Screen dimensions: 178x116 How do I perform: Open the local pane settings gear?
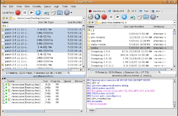click(x=67, y=12)
